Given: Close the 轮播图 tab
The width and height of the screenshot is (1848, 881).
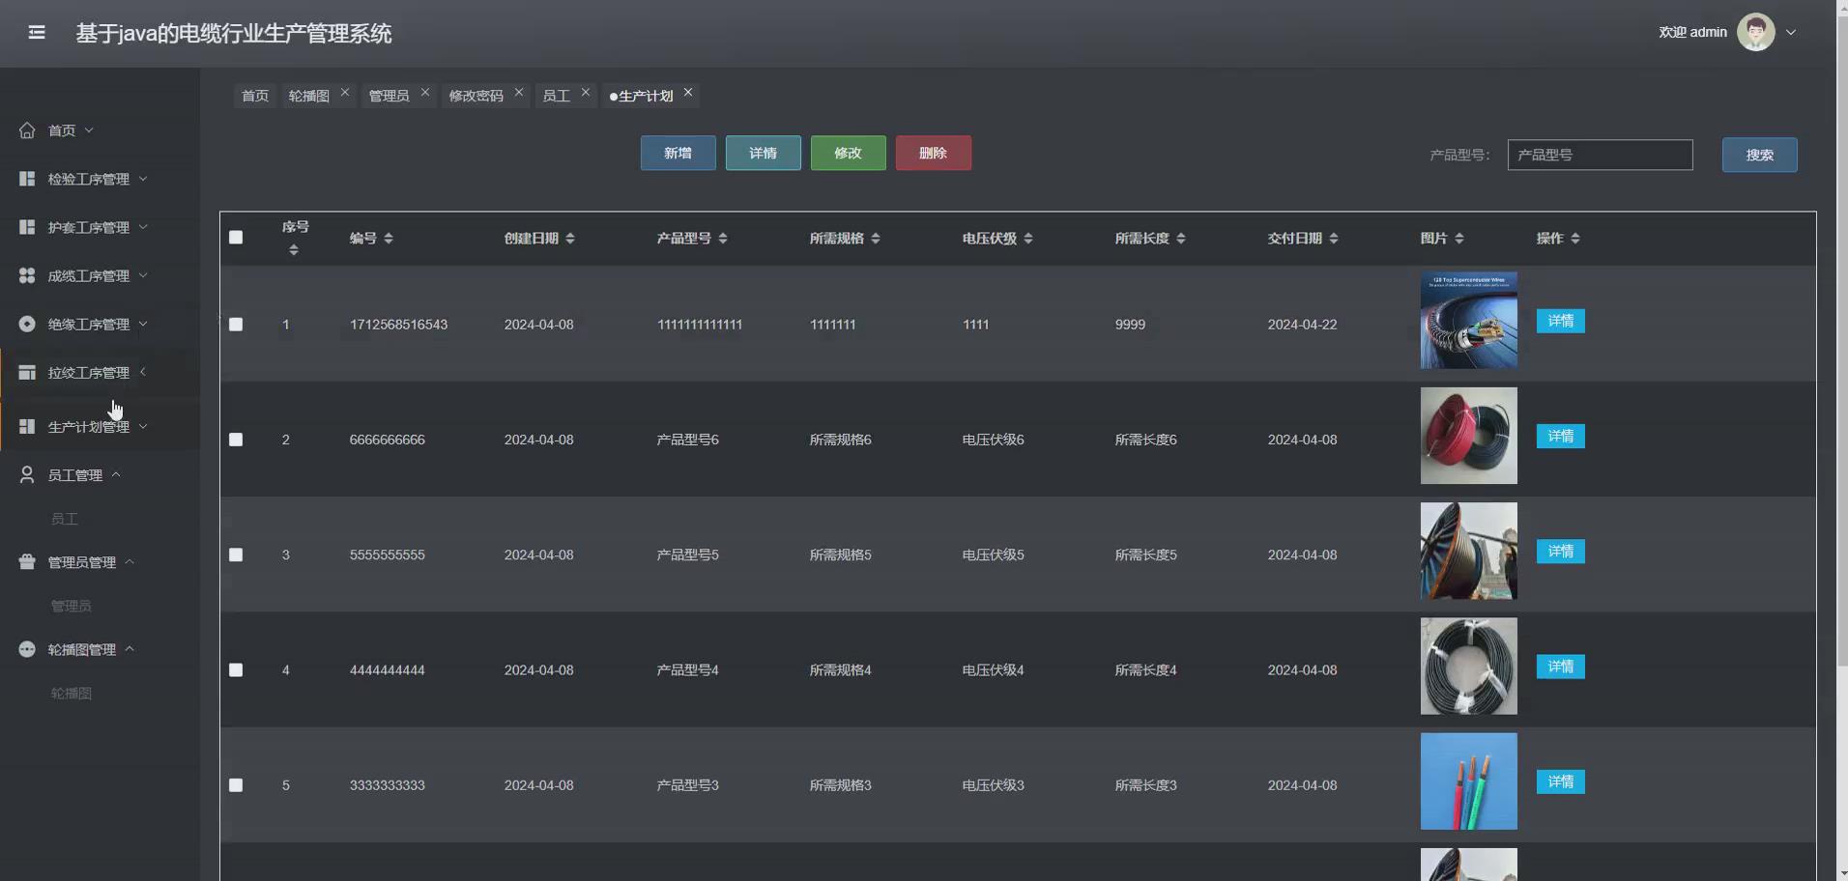Looking at the screenshot, I should click(345, 93).
